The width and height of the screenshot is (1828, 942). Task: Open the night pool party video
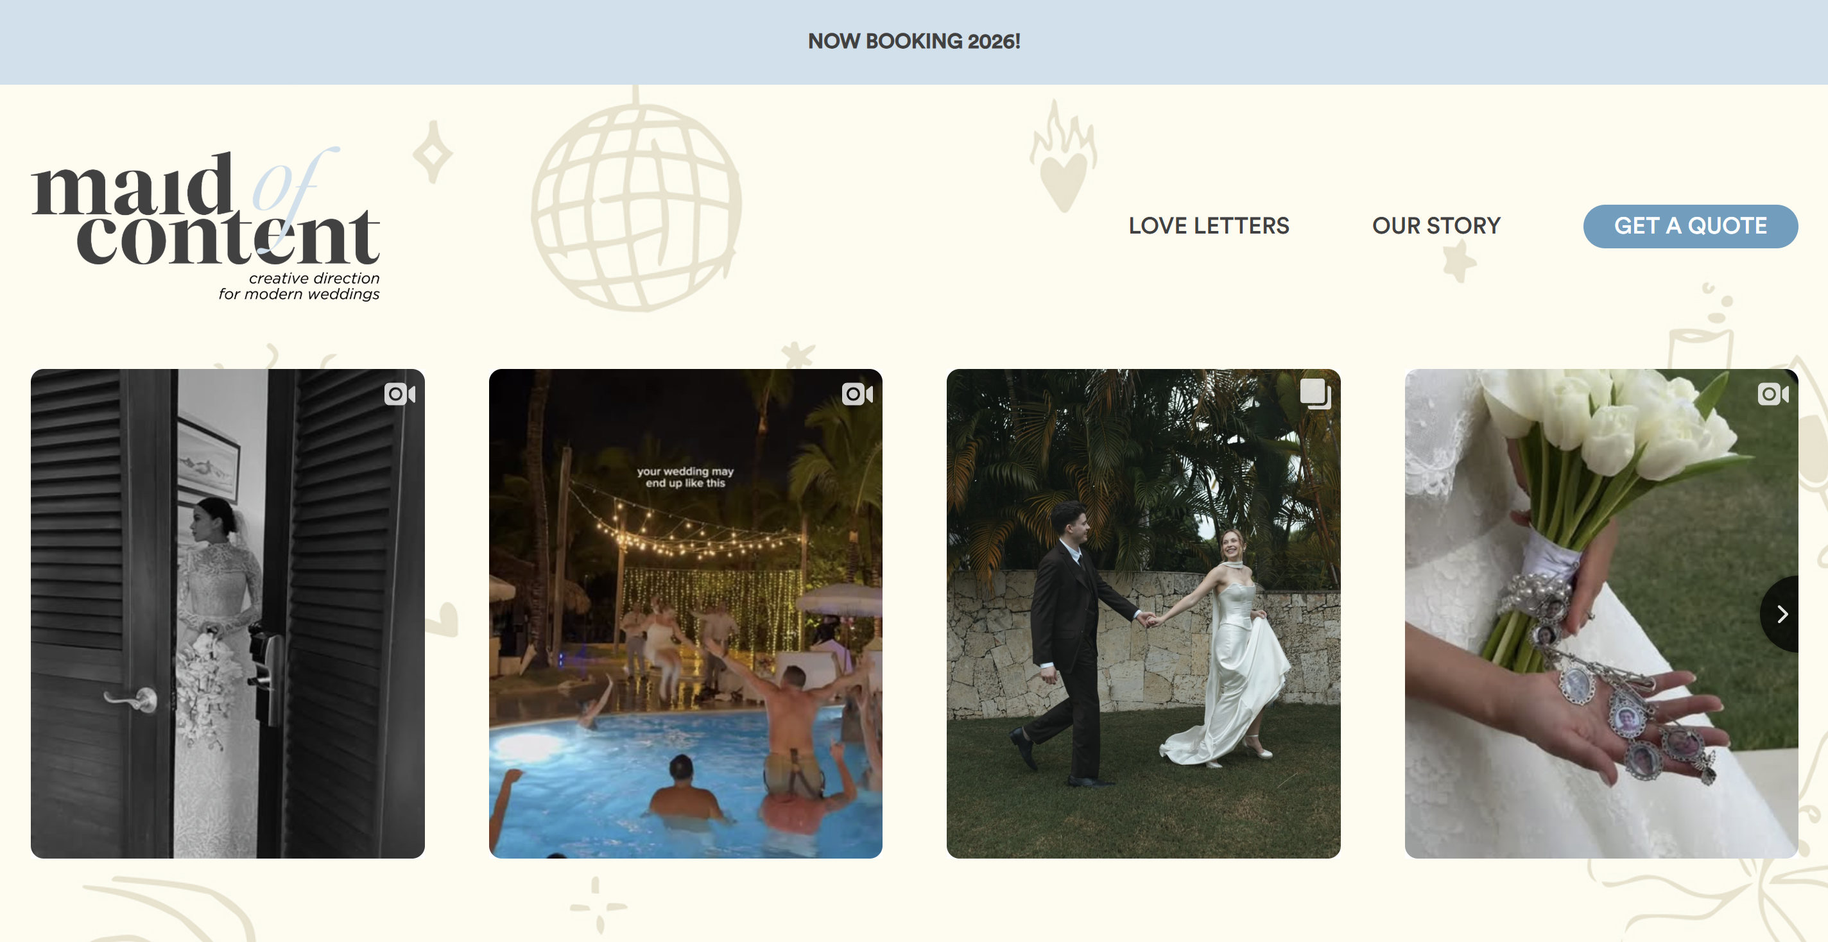685,613
